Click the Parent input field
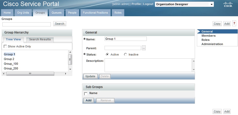Screen dimensions: 238x115 123,48
